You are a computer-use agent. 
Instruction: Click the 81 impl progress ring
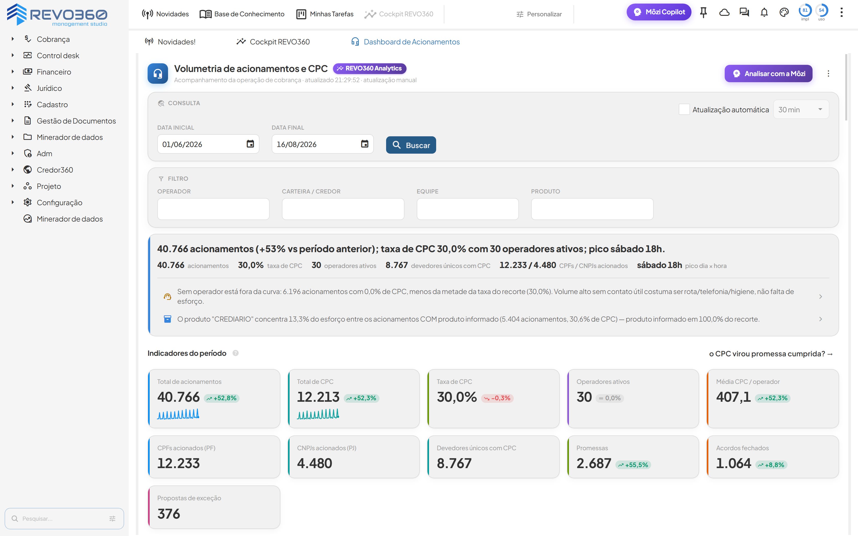[805, 11]
